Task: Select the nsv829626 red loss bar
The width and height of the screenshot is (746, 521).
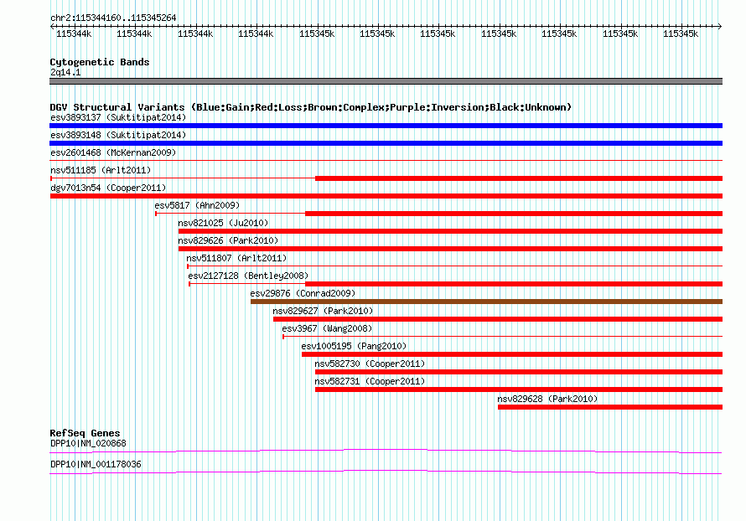Action: tap(451, 249)
